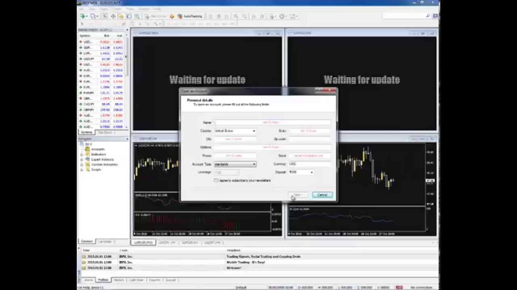517x290 pixels.
Task: Open the Country dropdown in the dialog
Action: coord(235,131)
